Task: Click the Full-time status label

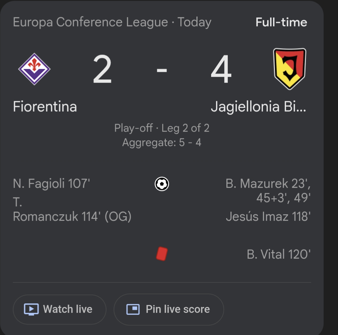Action: point(281,22)
